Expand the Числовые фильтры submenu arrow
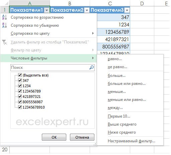 click(x=93, y=58)
